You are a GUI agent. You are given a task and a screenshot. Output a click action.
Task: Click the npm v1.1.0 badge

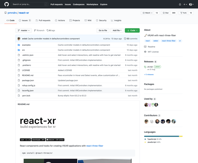[25, 140]
